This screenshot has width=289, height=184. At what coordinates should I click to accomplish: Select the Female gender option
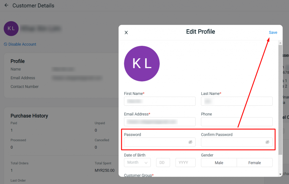[255, 163]
